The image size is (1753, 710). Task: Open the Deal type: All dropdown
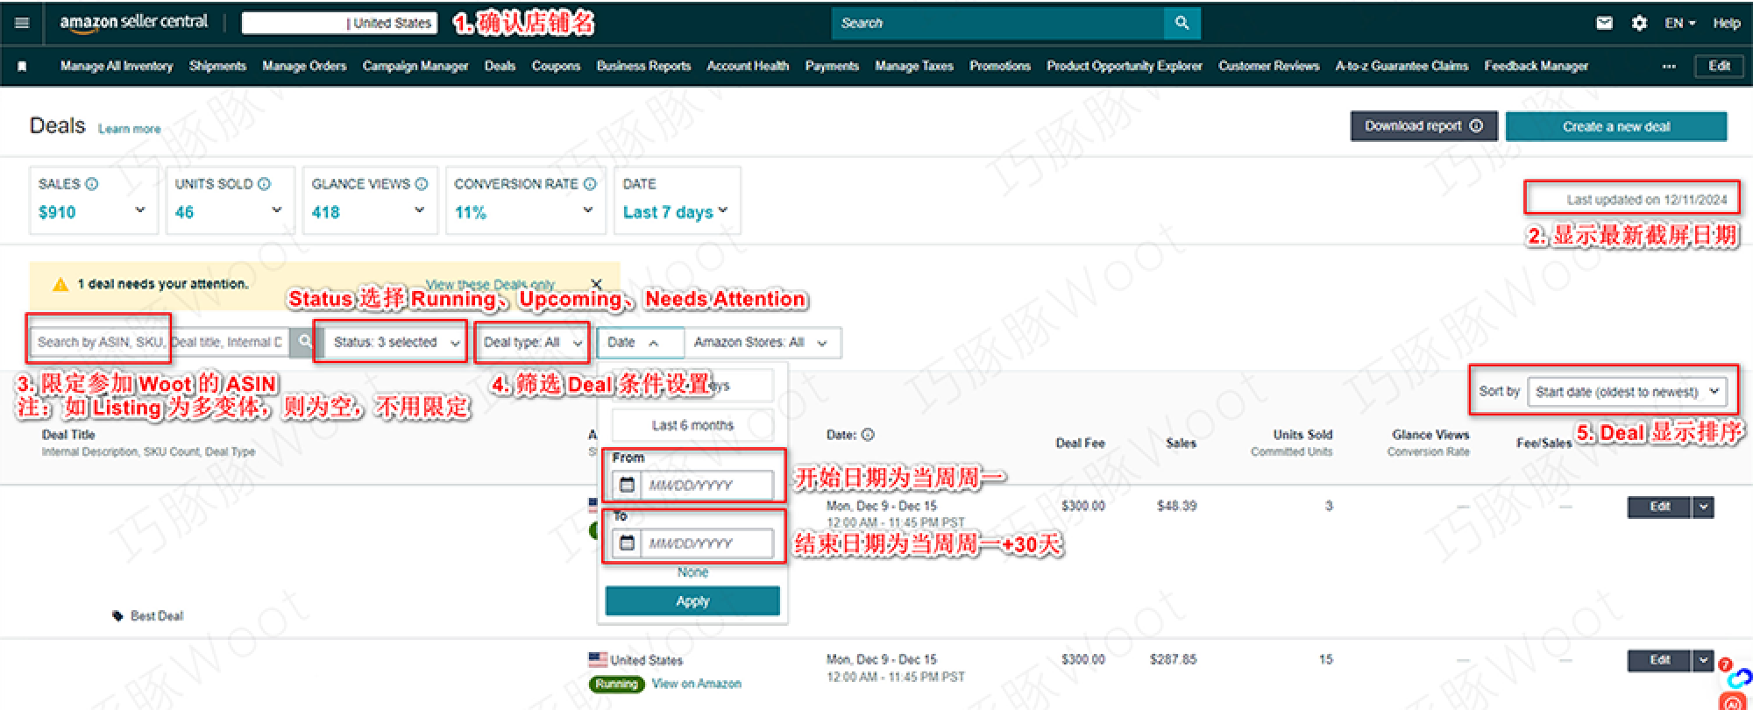pyautogui.click(x=532, y=343)
